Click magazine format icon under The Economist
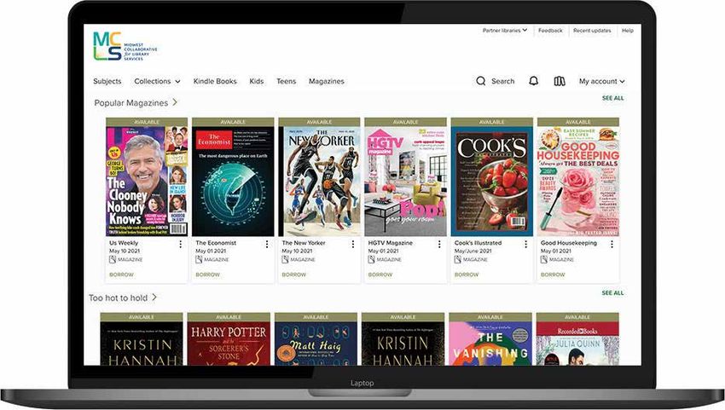The width and height of the screenshot is (725, 410). tap(199, 259)
